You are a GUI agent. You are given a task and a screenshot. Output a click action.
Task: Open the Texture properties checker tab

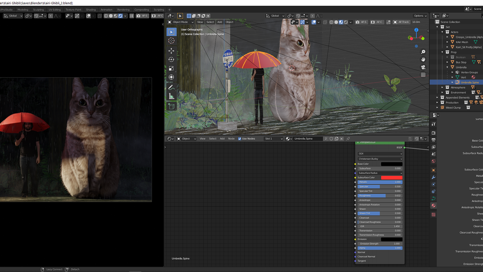point(434,214)
